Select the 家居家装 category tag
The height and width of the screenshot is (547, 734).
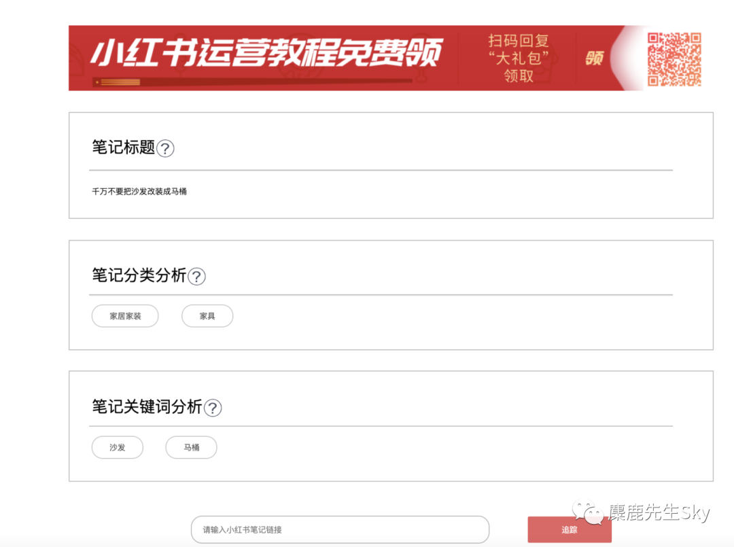[x=125, y=316]
